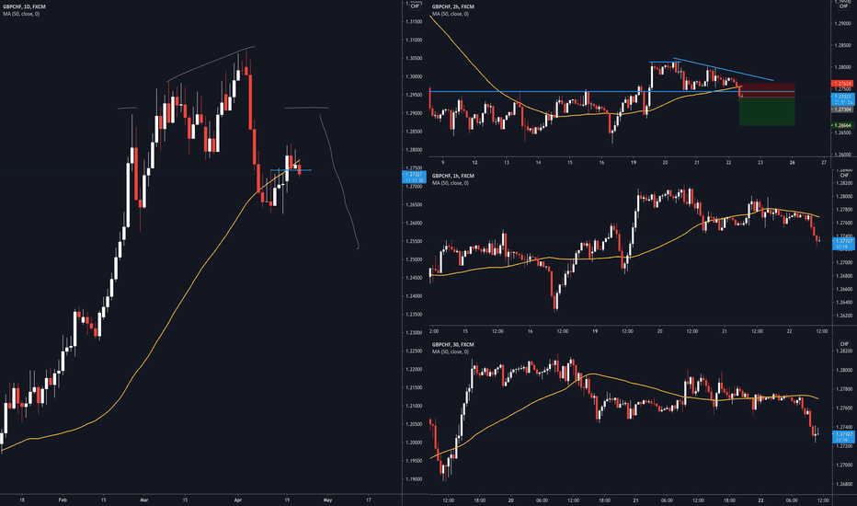Click the 1.25000 price level on daily axis
The height and width of the screenshot is (506, 857).
413,259
